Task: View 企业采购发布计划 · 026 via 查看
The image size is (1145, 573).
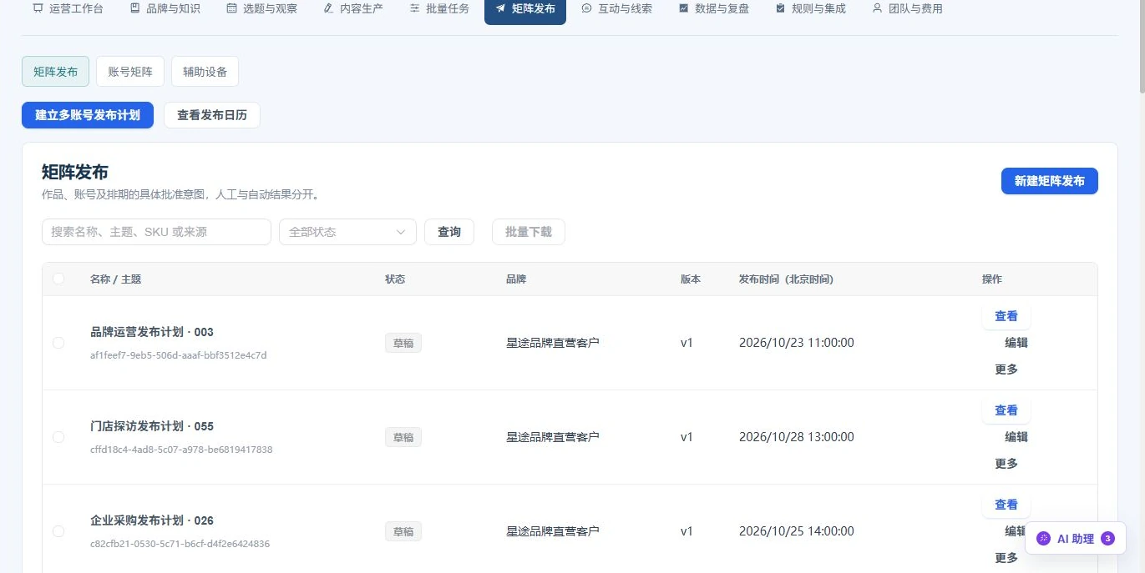Action: 1006,505
